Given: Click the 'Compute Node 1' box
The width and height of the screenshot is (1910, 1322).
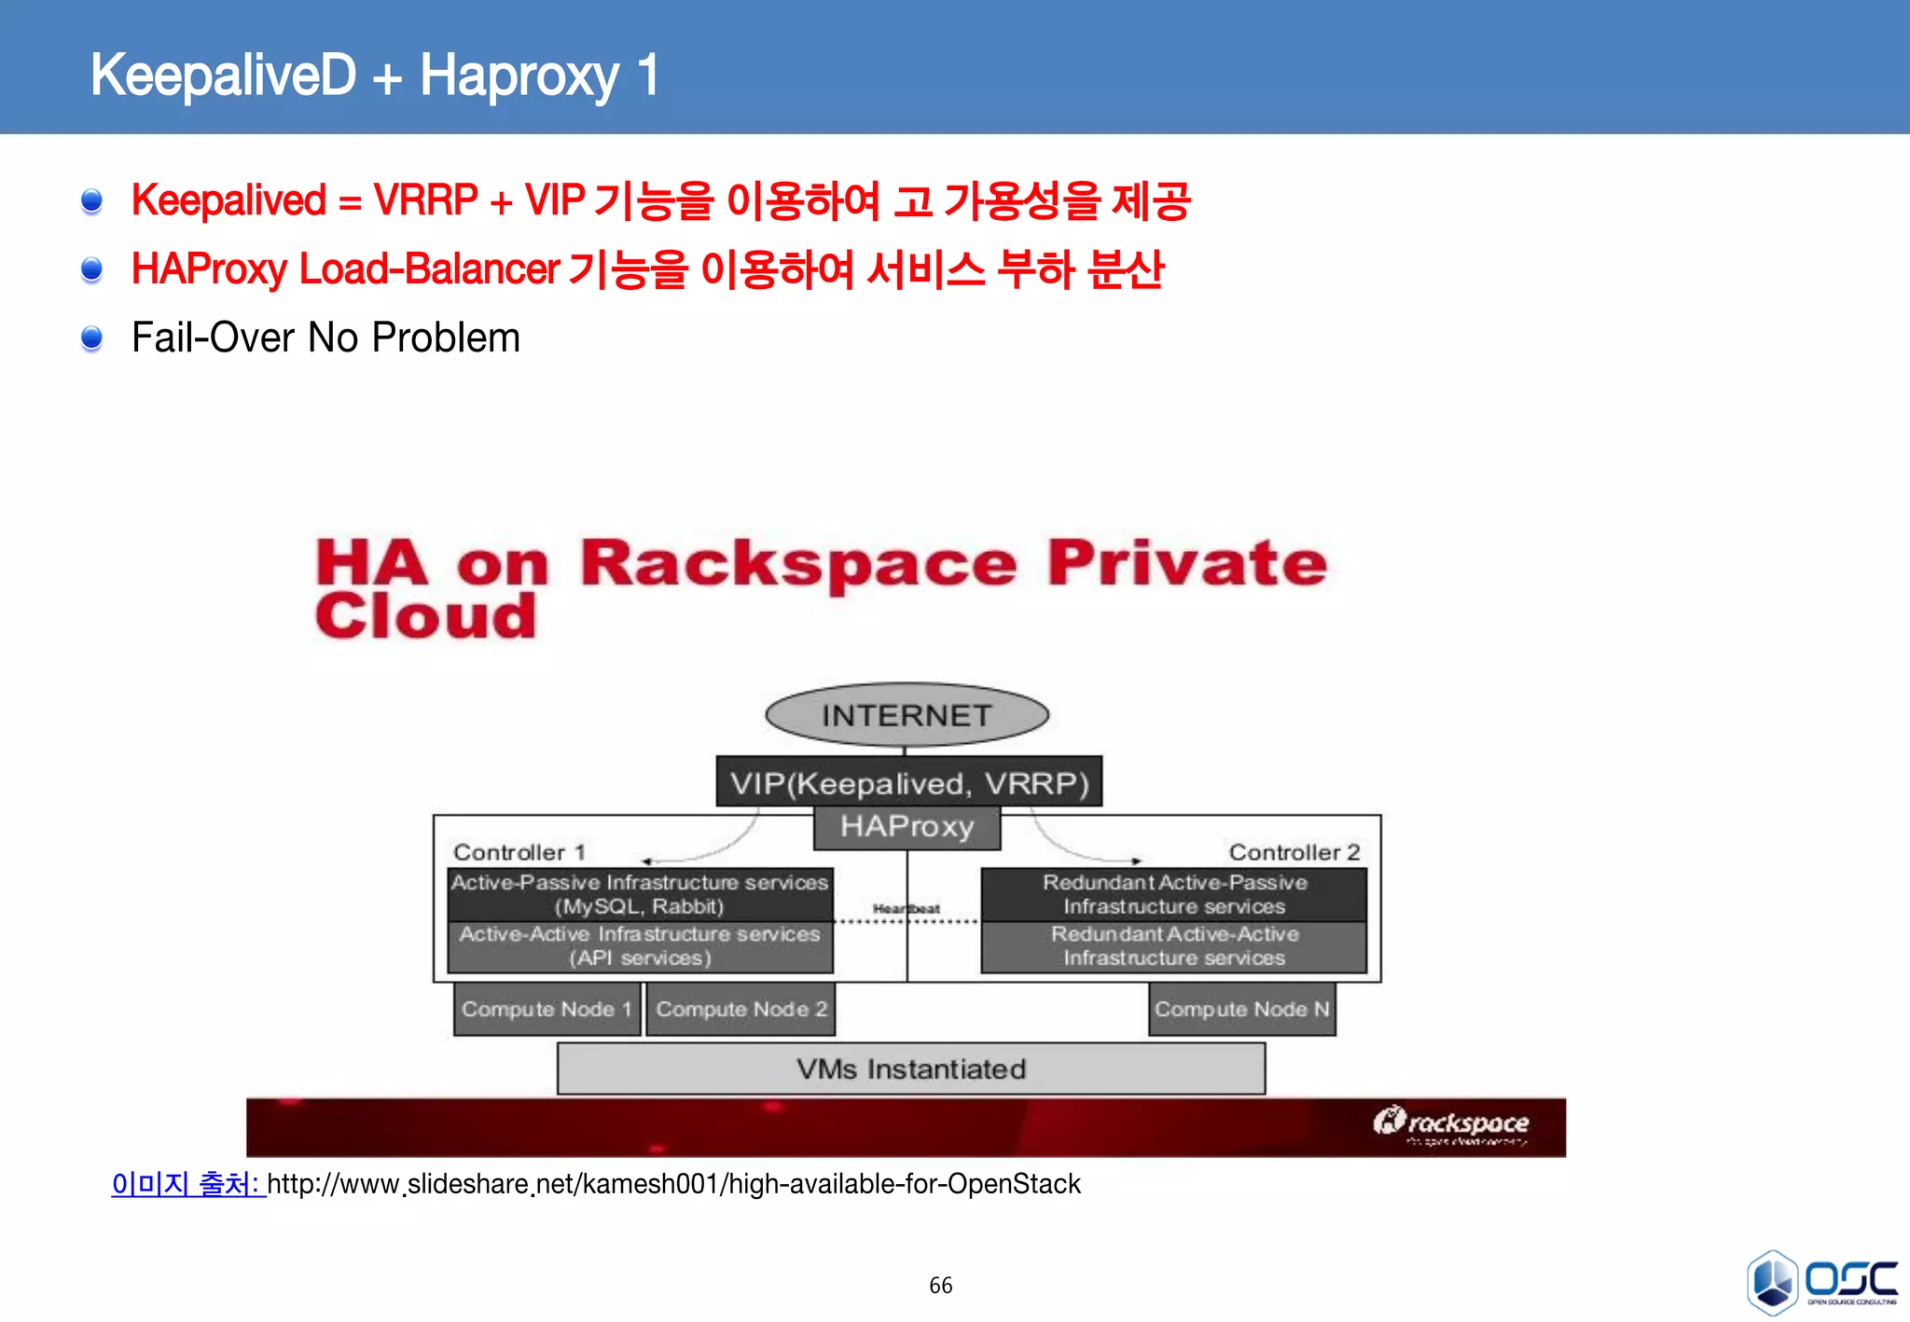Looking at the screenshot, I should tap(547, 1010).
